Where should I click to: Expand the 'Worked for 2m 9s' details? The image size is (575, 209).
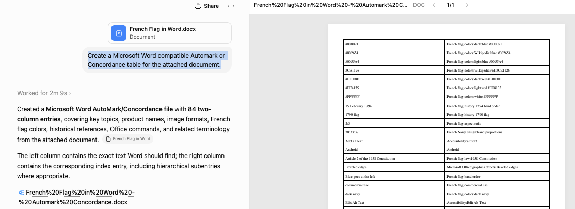(44, 93)
